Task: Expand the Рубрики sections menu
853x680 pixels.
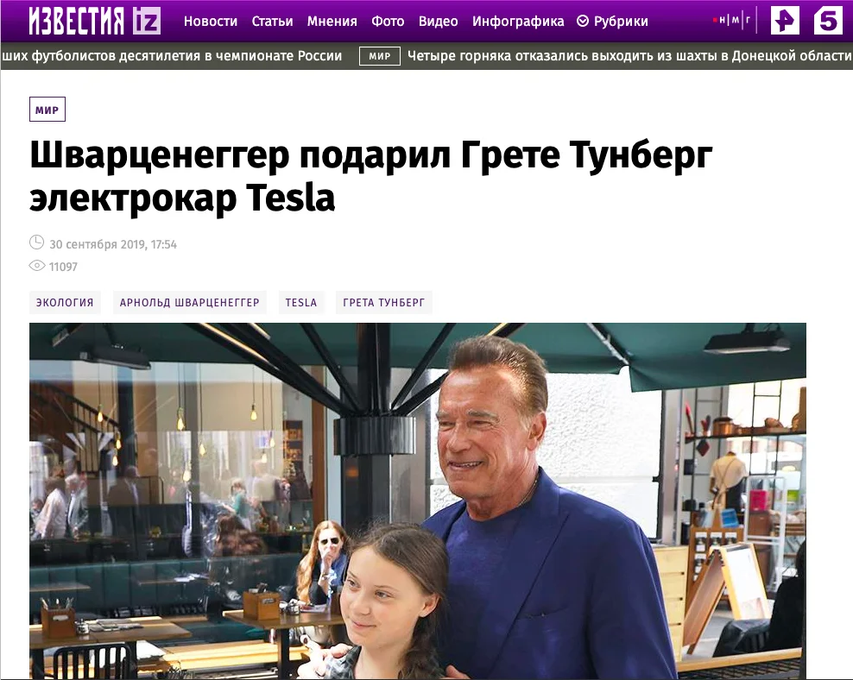Action: click(x=612, y=22)
